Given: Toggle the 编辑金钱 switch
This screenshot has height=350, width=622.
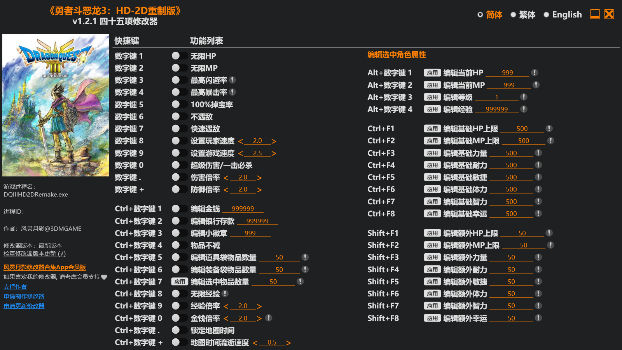Looking at the screenshot, I should coord(180,208).
